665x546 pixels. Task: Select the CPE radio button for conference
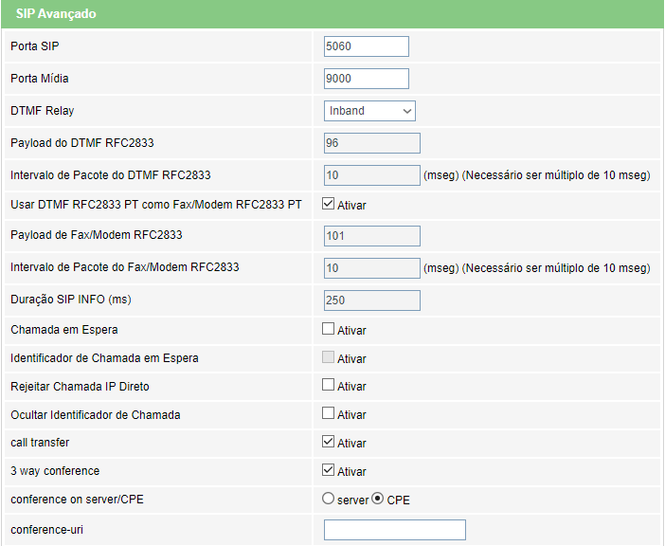[377, 499]
